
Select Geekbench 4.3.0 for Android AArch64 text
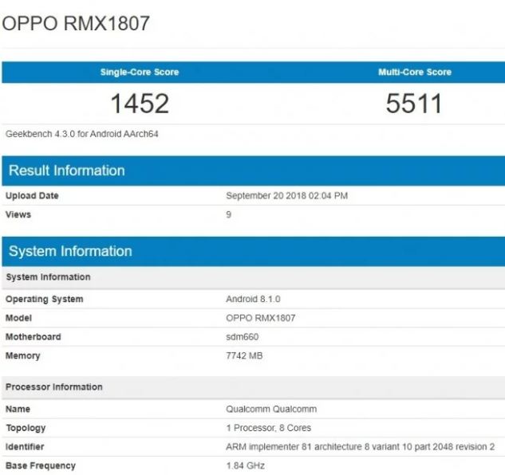coord(82,134)
